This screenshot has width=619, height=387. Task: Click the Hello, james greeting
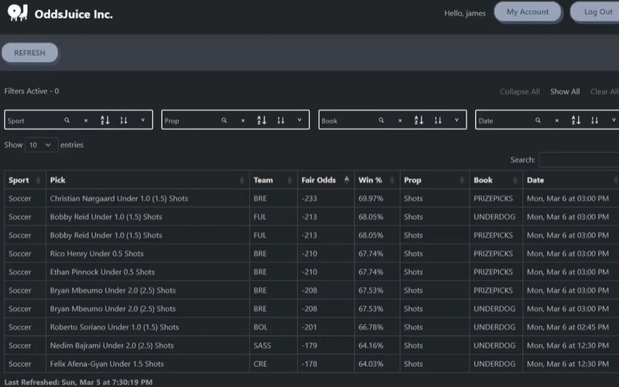tap(465, 13)
